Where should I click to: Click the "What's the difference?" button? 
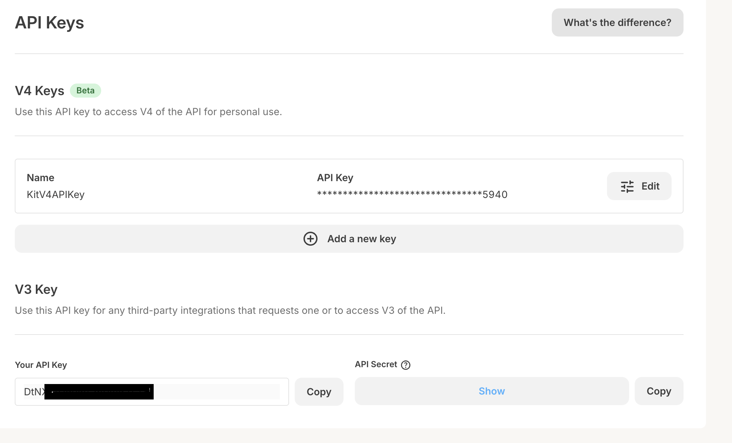click(x=617, y=22)
